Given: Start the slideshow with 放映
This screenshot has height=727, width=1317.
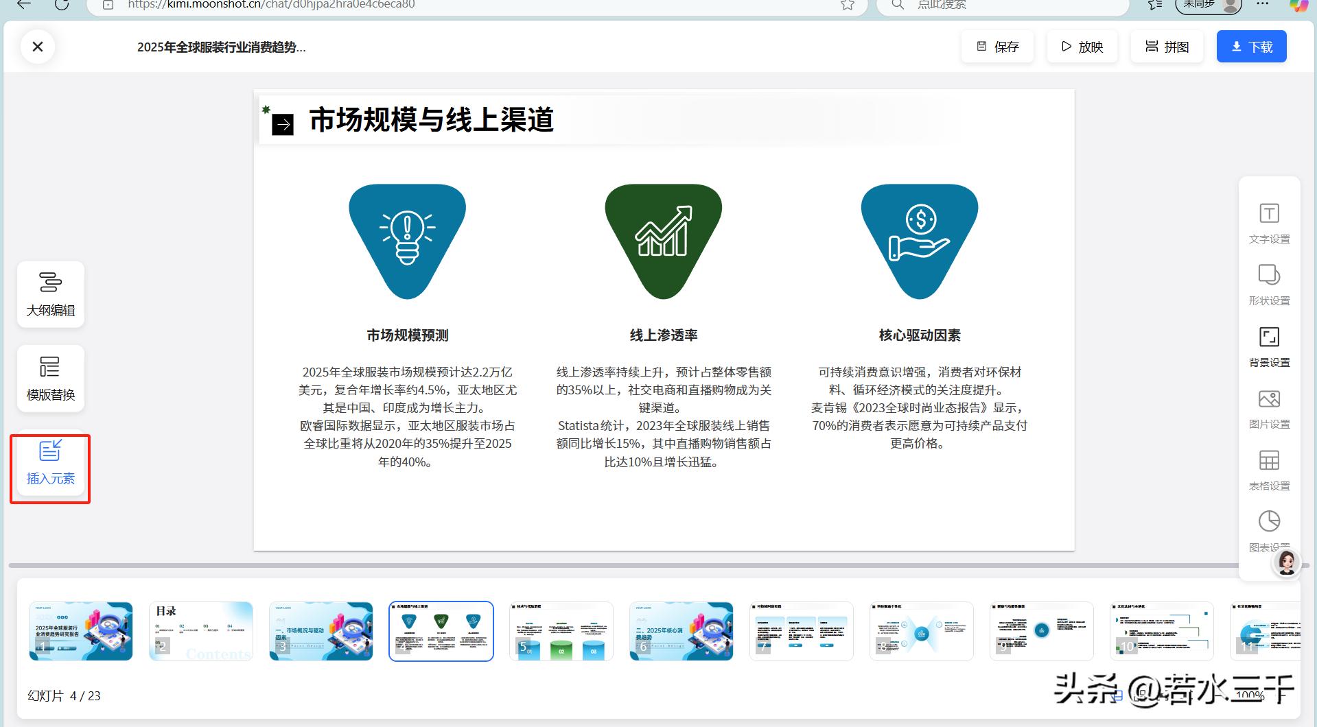Looking at the screenshot, I should (1082, 47).
